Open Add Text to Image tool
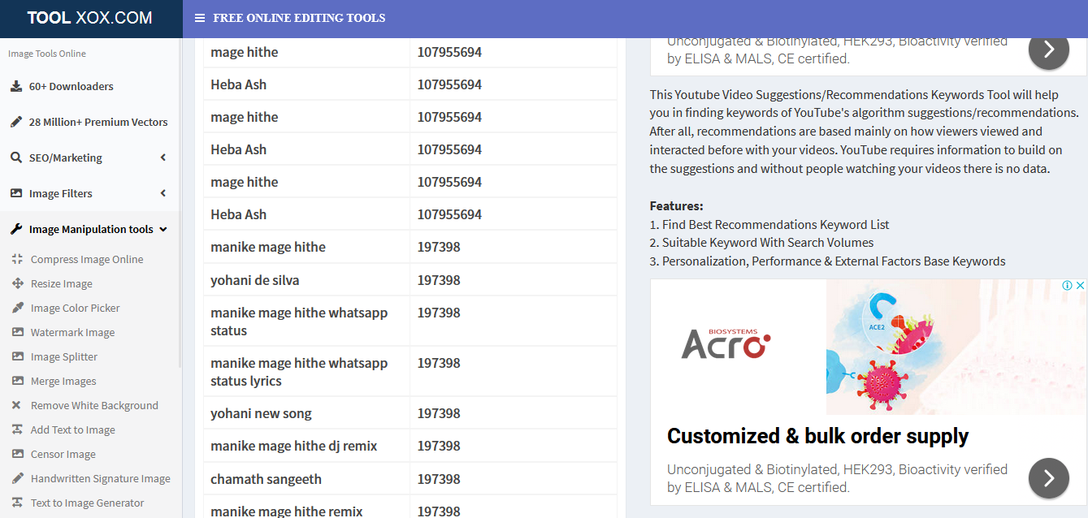This screenshot has width=1088, height=518. pos(73,430)
